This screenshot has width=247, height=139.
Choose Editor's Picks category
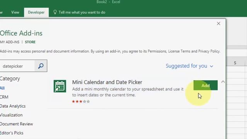tap(12, 133)
